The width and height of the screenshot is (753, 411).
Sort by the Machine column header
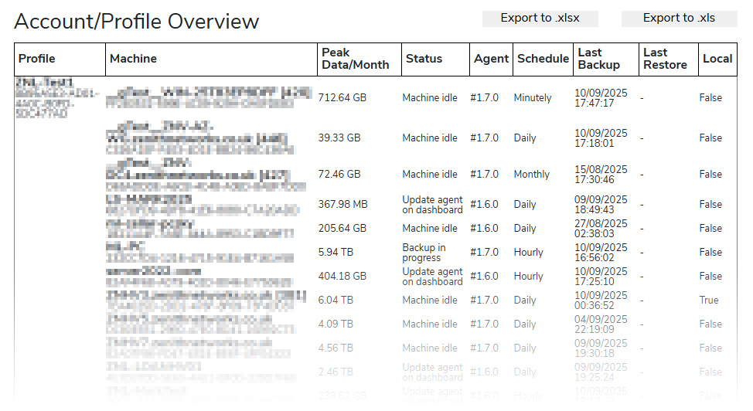pos(133,59)
